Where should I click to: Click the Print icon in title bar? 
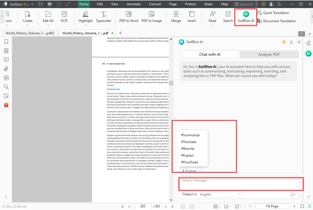tap(50, 4)
